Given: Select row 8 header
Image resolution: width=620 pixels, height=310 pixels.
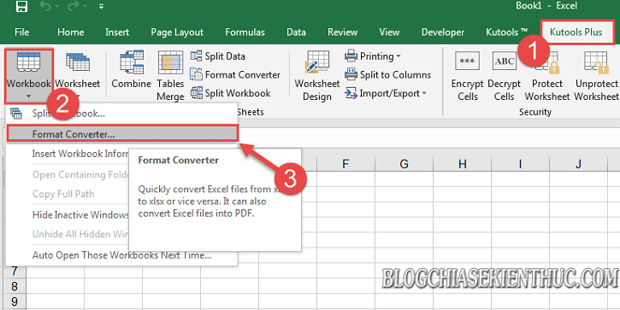Looking at the screenshot, I should click(15, 286).
